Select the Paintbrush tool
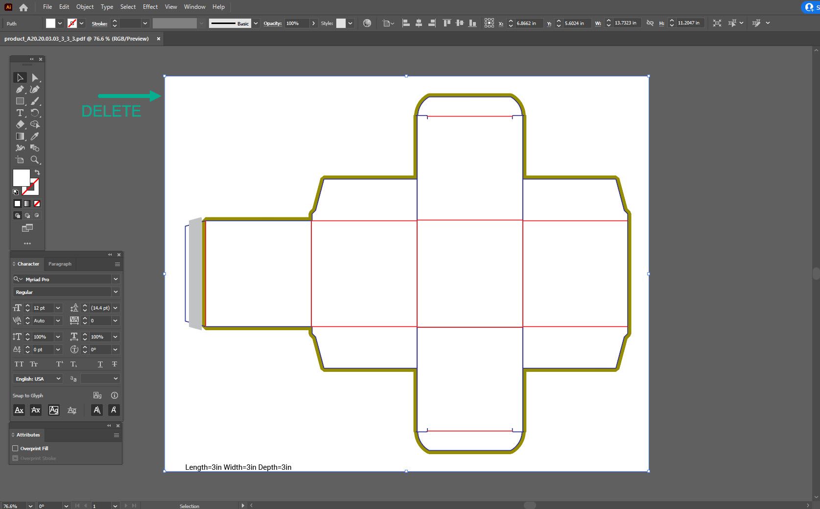The height and width of the screenshot is (509, 820). point(34,101)
